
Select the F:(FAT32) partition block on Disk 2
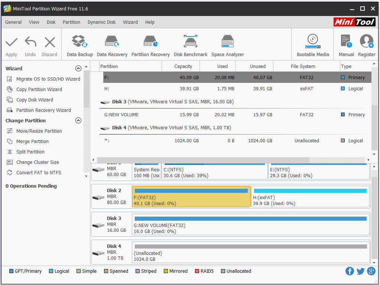pyautogui.click(x=191, y=197)
